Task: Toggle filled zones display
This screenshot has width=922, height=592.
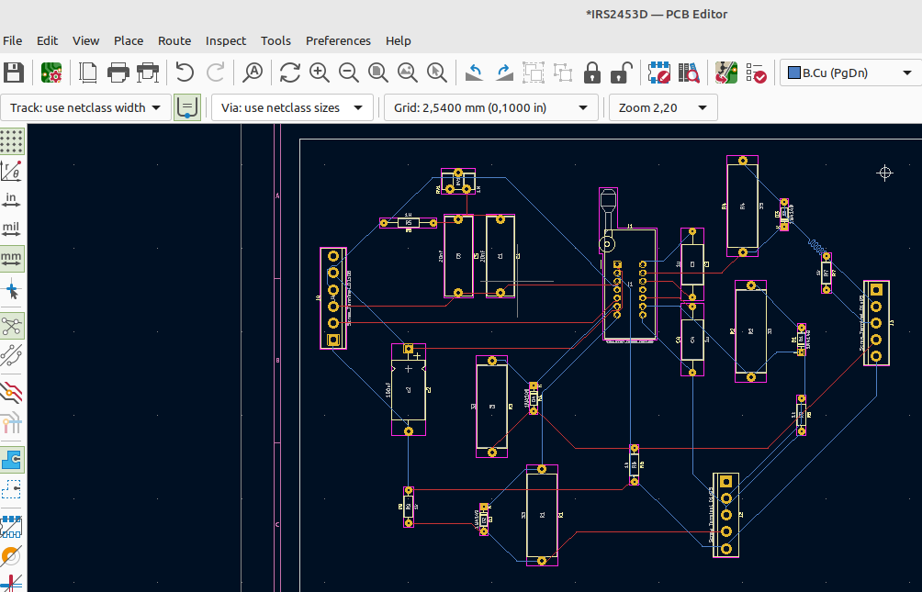Action: (x=12, y=460)
